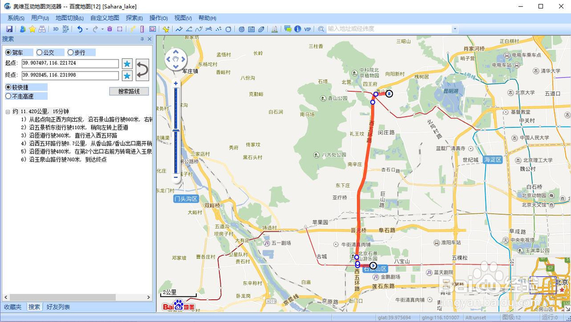The height and width of the screenshot is (322, 571).
Task: Select the dashed rectangle selection tool
Action: point(119,29)
